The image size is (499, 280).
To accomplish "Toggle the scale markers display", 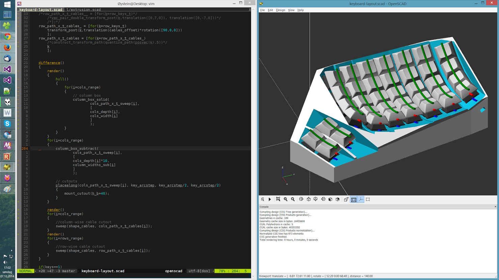I will (x=367, y=199).
